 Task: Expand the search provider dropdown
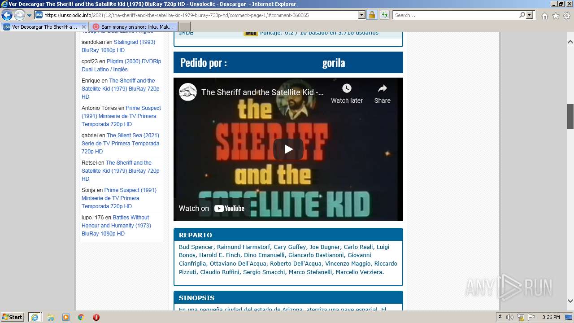click(530, 15)
